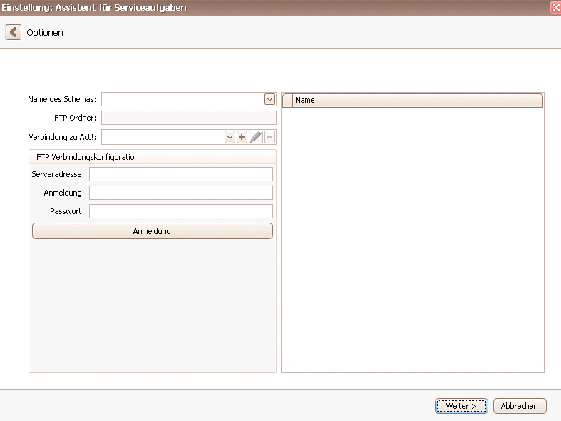561x421 pixels.
Task: Click the wide Anmeldung login button
Action: coord(153,231)
